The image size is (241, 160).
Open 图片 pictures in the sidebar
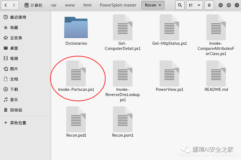pos(25,69)
